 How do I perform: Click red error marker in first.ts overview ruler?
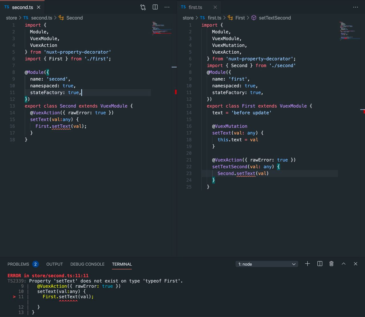[364, 112]
